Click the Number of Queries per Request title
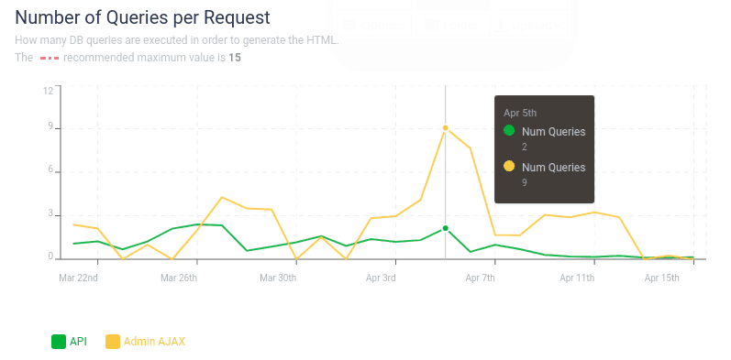The image size is (731, 360). point(143,17)
